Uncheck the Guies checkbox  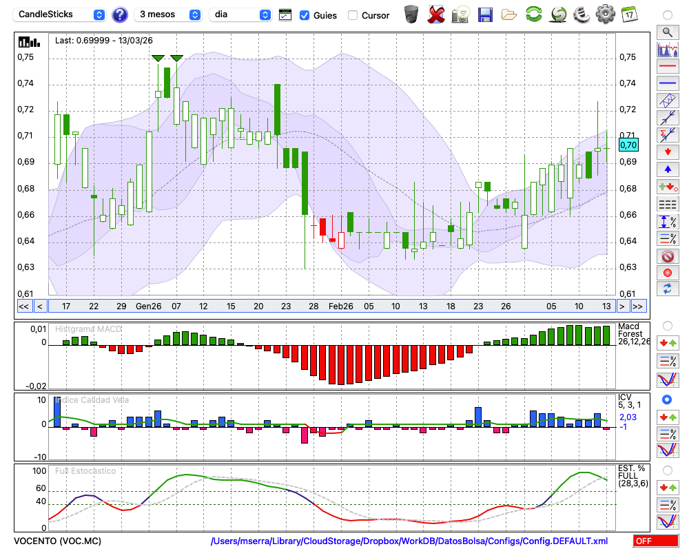tap(304, 15)
